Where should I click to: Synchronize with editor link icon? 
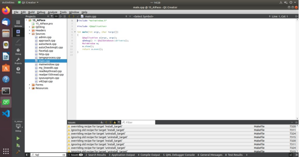[x=56, y=16]
